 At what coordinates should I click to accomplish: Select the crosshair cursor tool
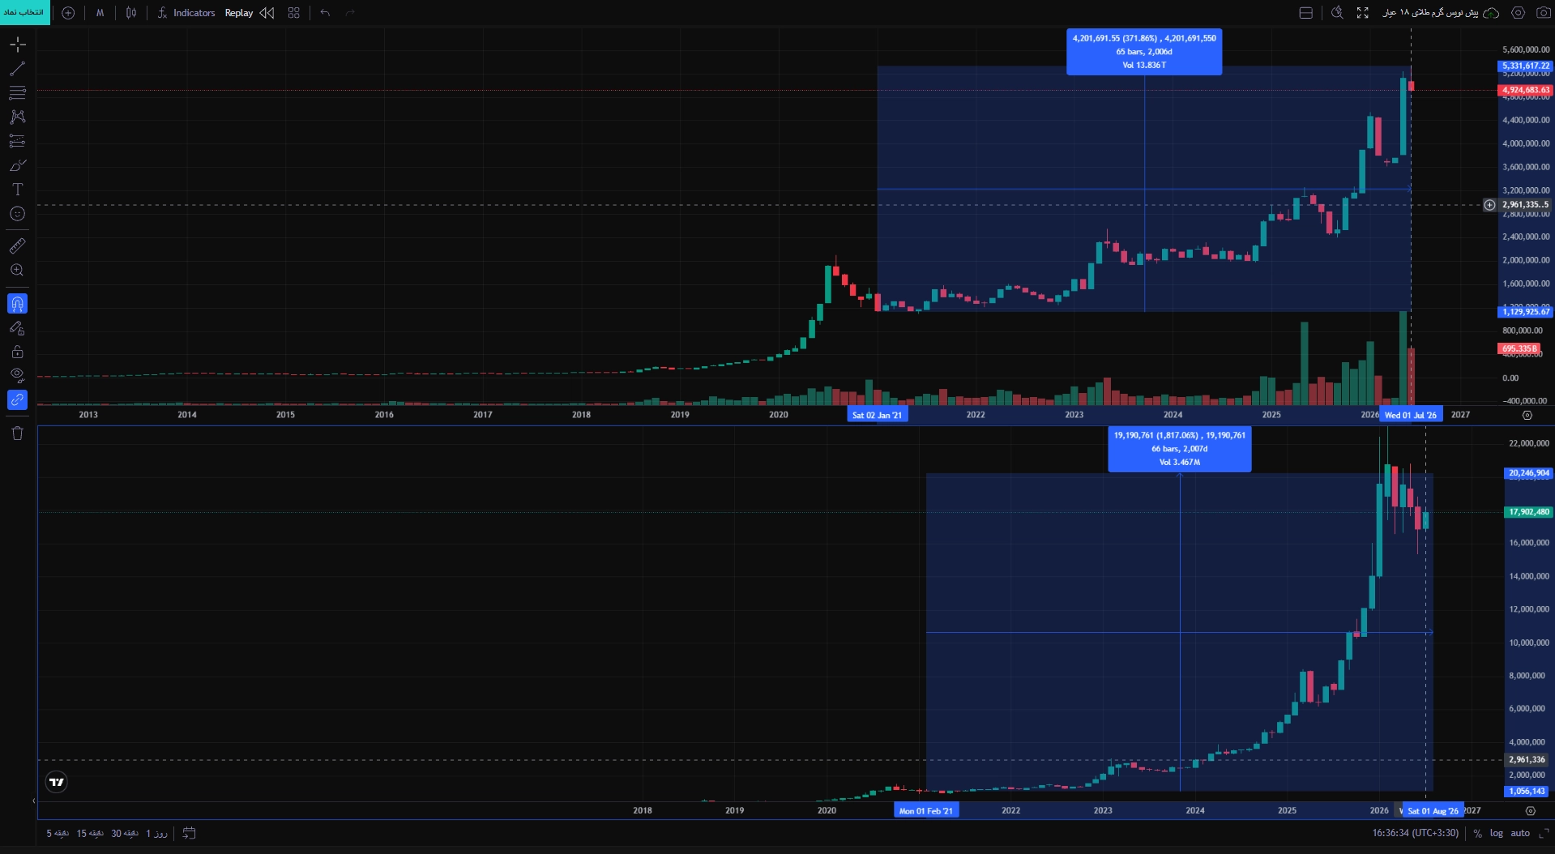[x=17, y=45]
